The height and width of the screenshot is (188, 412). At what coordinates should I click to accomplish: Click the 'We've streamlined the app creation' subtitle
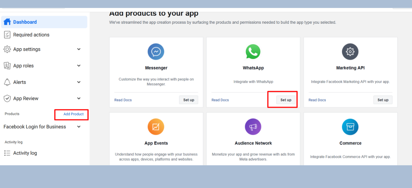pos(222,22)
